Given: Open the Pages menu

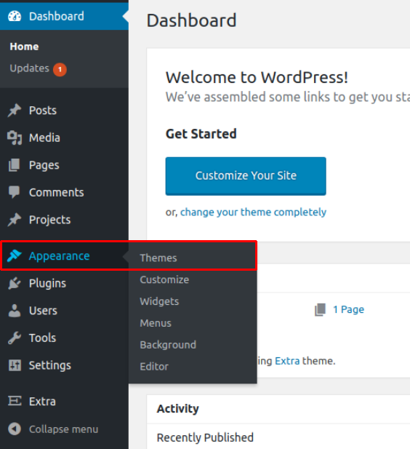Looking at the screenshot, I should click(x=64, y=165).
